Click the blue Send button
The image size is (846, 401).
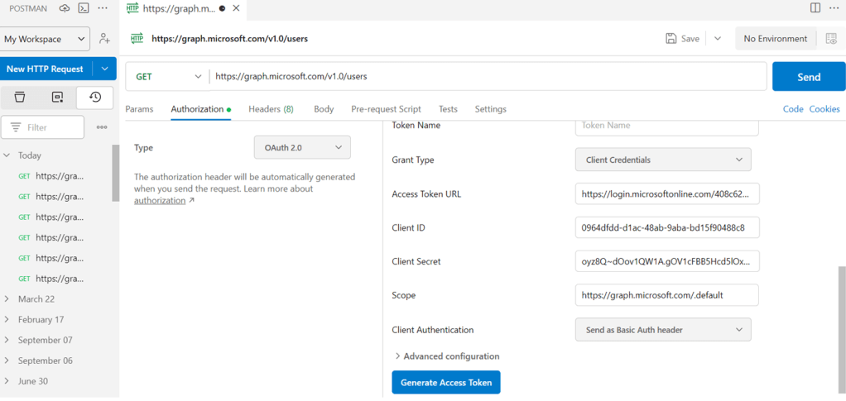tap(808, 77)
